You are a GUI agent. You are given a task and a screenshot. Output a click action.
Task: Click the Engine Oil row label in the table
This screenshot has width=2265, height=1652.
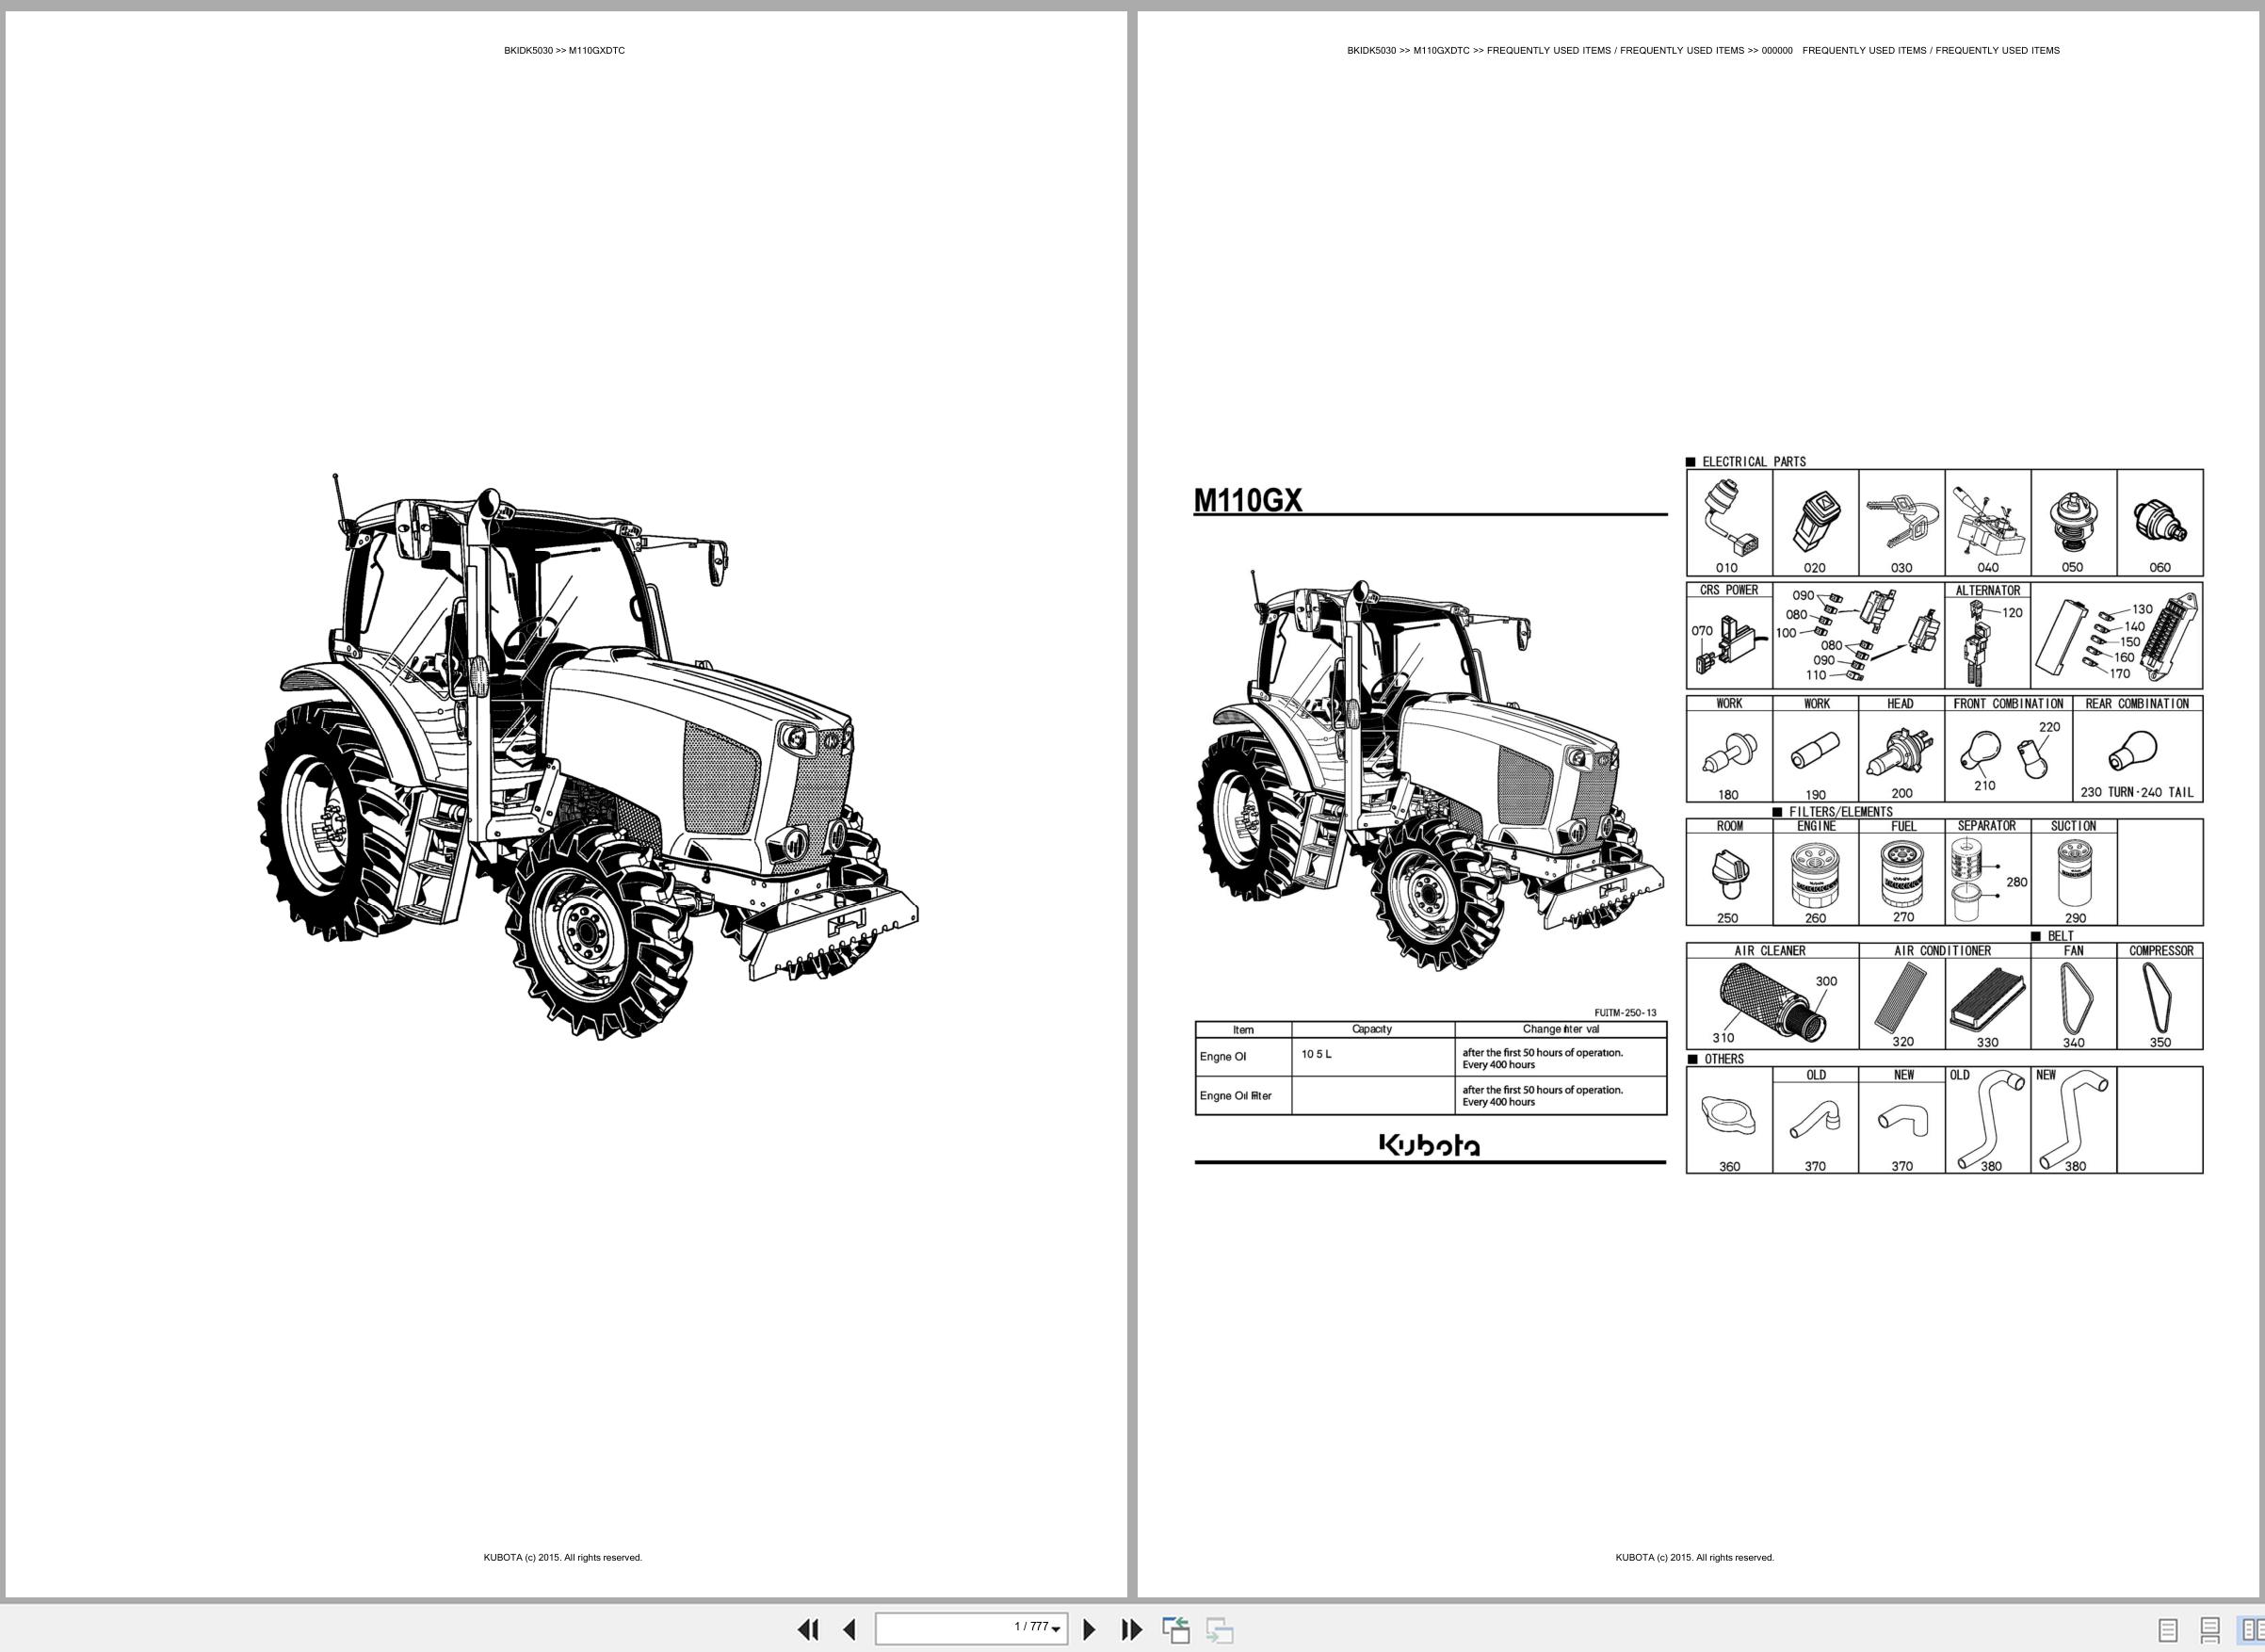pos(1223,1057)
